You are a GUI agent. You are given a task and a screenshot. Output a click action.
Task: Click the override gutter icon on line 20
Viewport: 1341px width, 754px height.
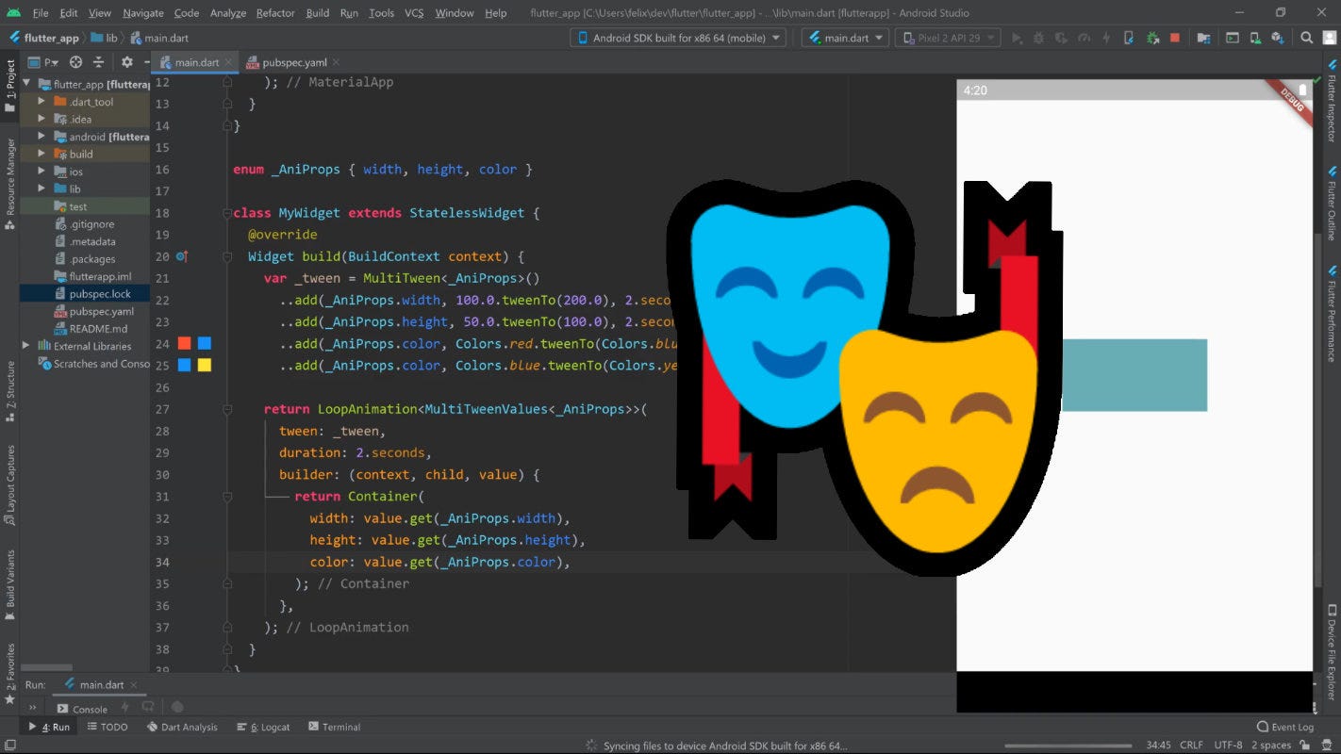pos(181,256)
